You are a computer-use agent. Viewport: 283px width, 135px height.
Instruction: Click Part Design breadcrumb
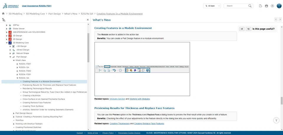pyautogui.click(x=55, y=14)
